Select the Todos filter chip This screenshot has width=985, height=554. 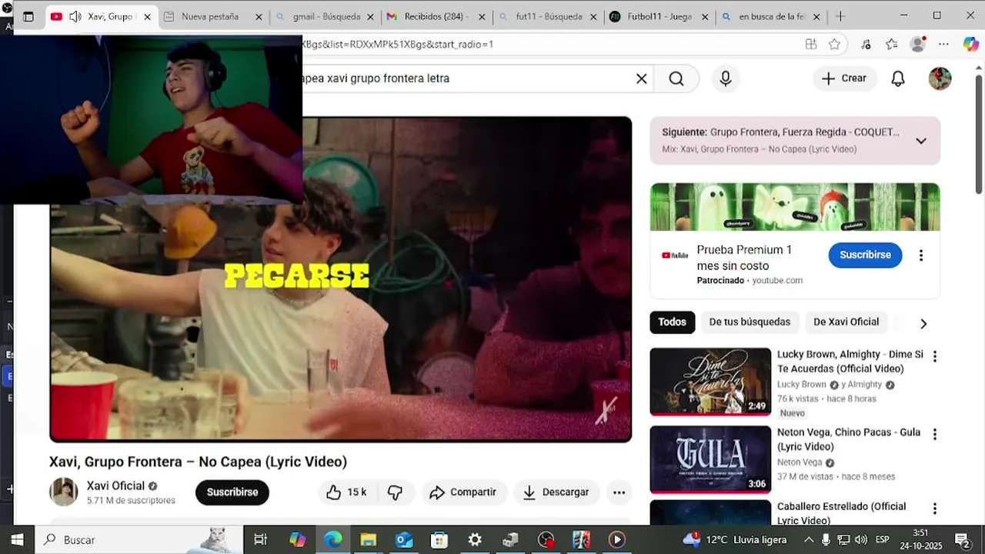672,322
